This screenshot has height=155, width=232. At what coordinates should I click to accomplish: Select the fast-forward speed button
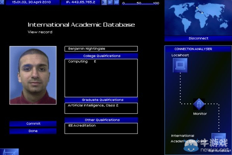coord(110,2)
